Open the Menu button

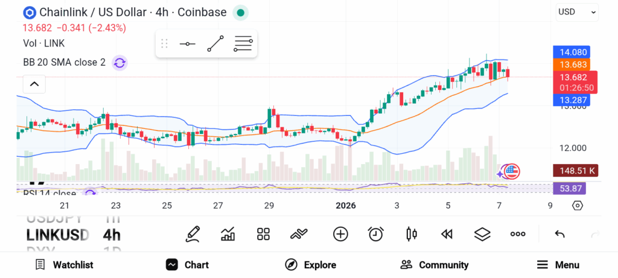click(558, 265)
